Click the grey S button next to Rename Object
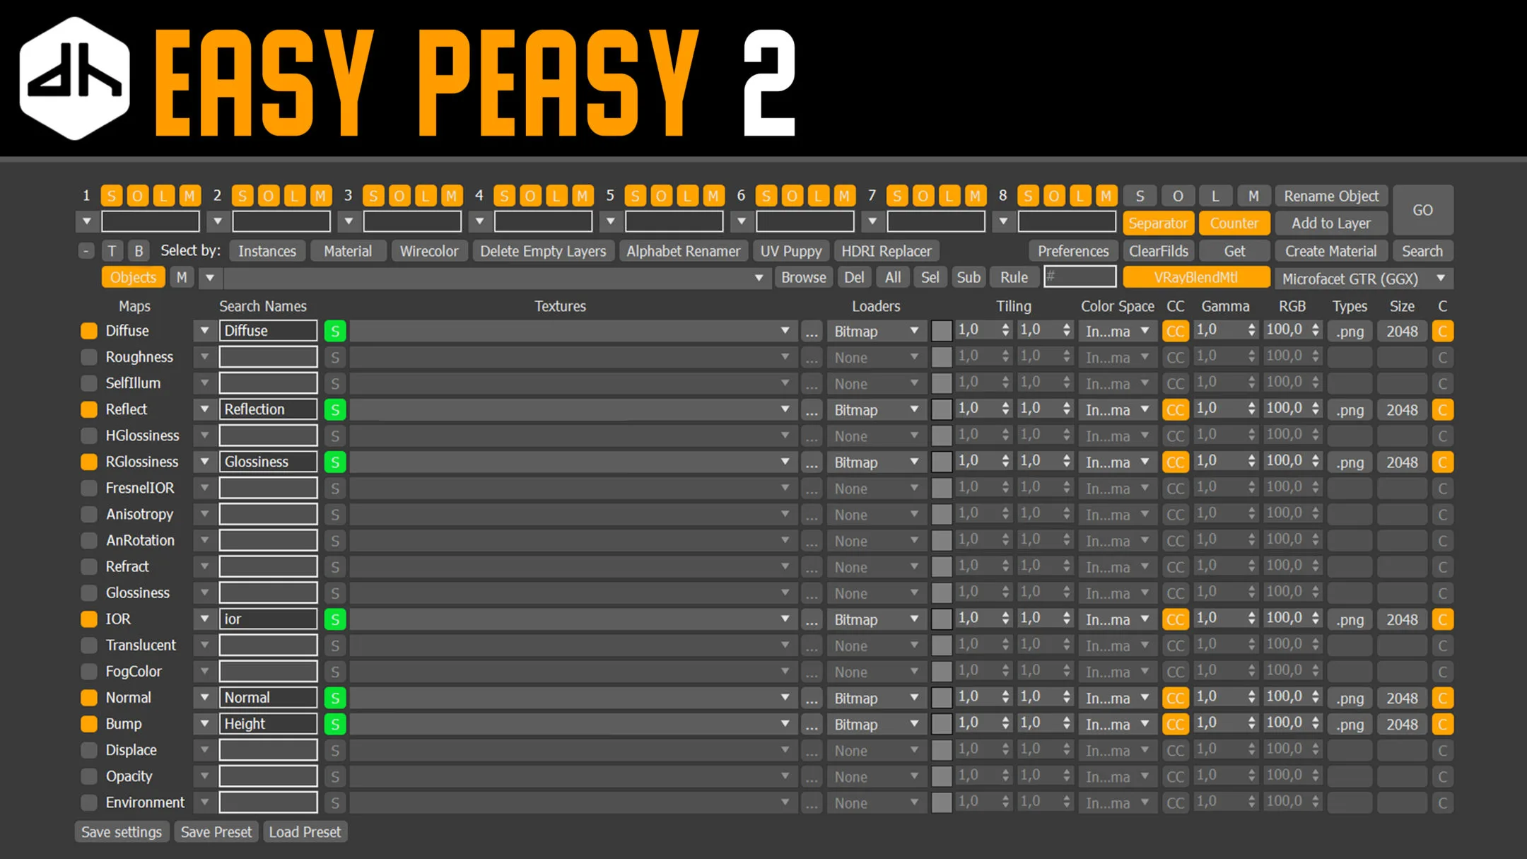The height and width of the screenshot is (859, 1527). [x=1140, y=196]
